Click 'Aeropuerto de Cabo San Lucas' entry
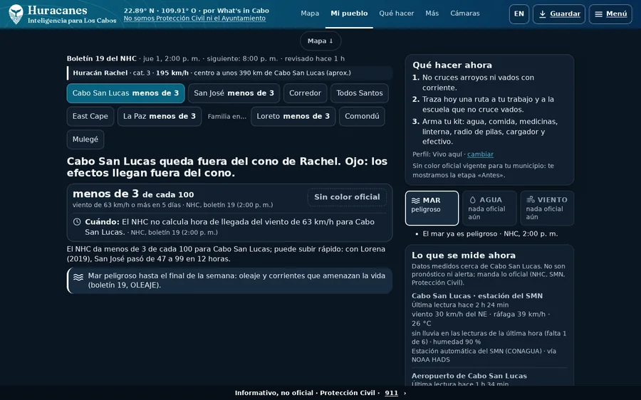Screen dimensions: 641x400 point(469,376)
